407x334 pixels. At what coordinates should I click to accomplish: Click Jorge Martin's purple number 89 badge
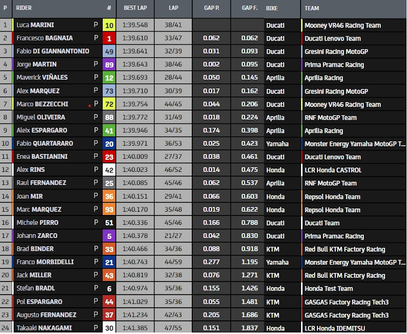[x=109, y=64]
